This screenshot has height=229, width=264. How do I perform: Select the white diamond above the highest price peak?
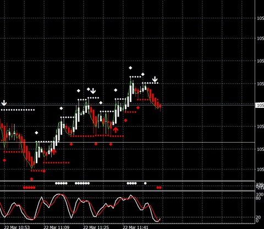point(130,68)
